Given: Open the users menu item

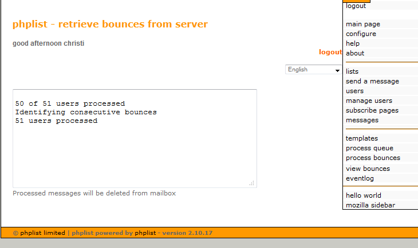Looking at the screenshot, I should [354, 91].
